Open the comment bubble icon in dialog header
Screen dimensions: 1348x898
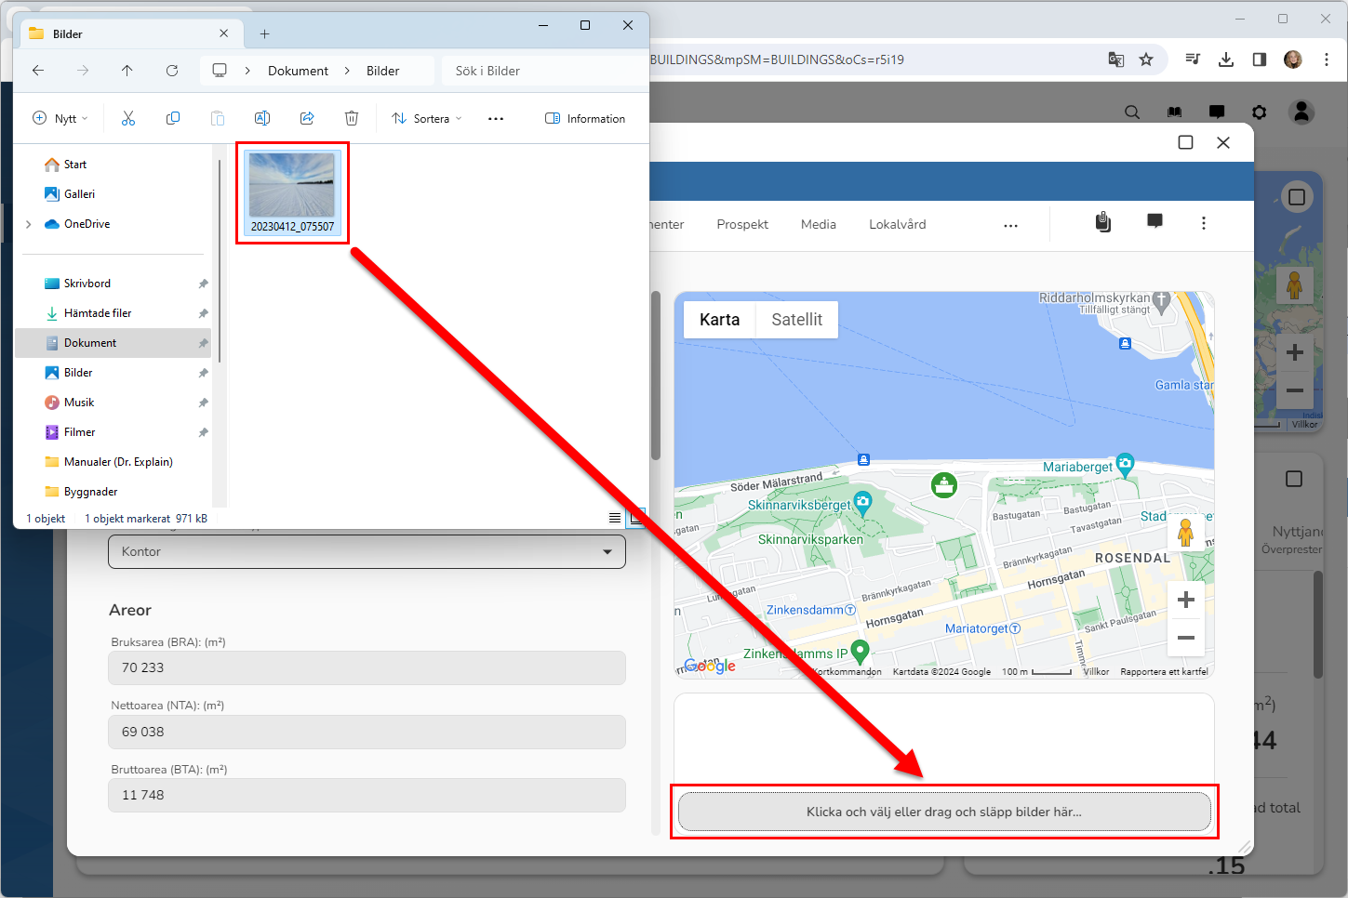1154,222
